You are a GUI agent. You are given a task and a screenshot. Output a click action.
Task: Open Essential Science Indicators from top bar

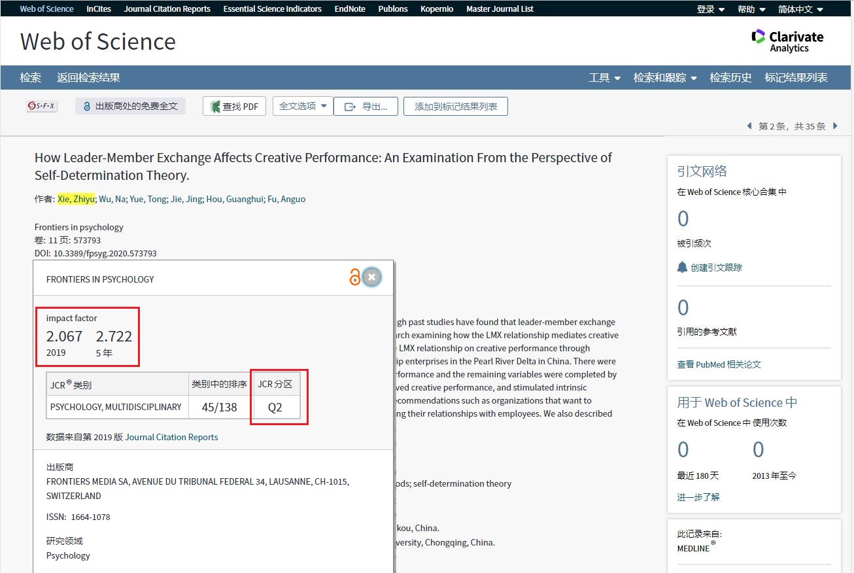(272, 9)
